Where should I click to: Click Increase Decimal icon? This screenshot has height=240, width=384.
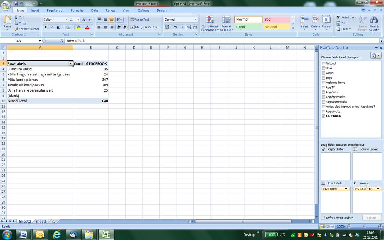click(x=189, y=27)
